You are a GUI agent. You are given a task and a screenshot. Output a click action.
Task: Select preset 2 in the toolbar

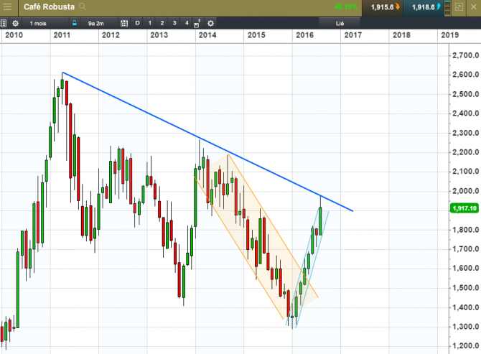pyautogui.click(x=162, y=23)
